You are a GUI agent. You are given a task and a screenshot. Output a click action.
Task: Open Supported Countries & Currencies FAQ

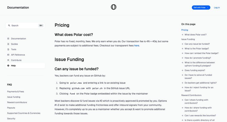coord(24,113)
